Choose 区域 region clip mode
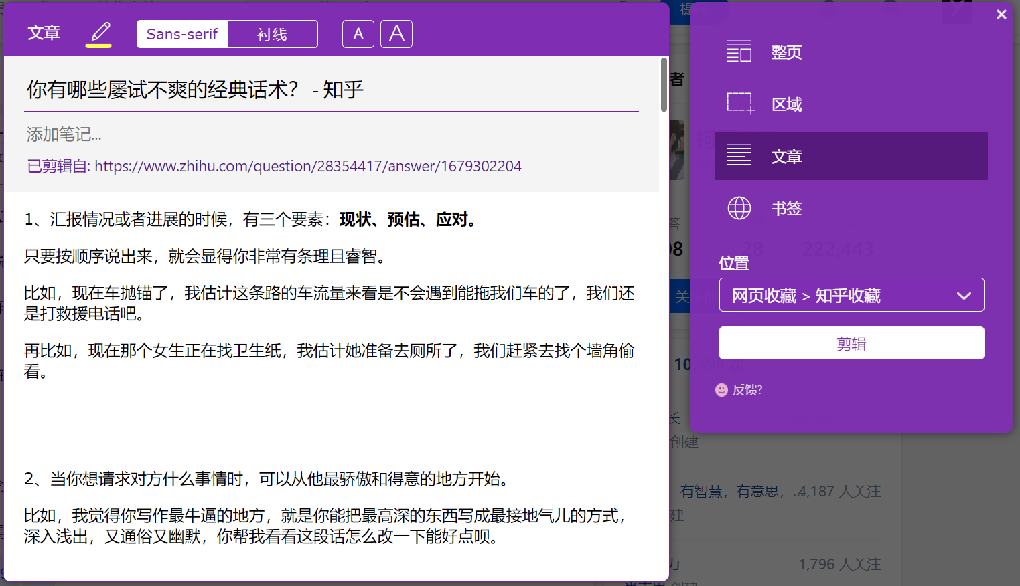This screenshot has width=1020, height=586. tap(851, 104)
